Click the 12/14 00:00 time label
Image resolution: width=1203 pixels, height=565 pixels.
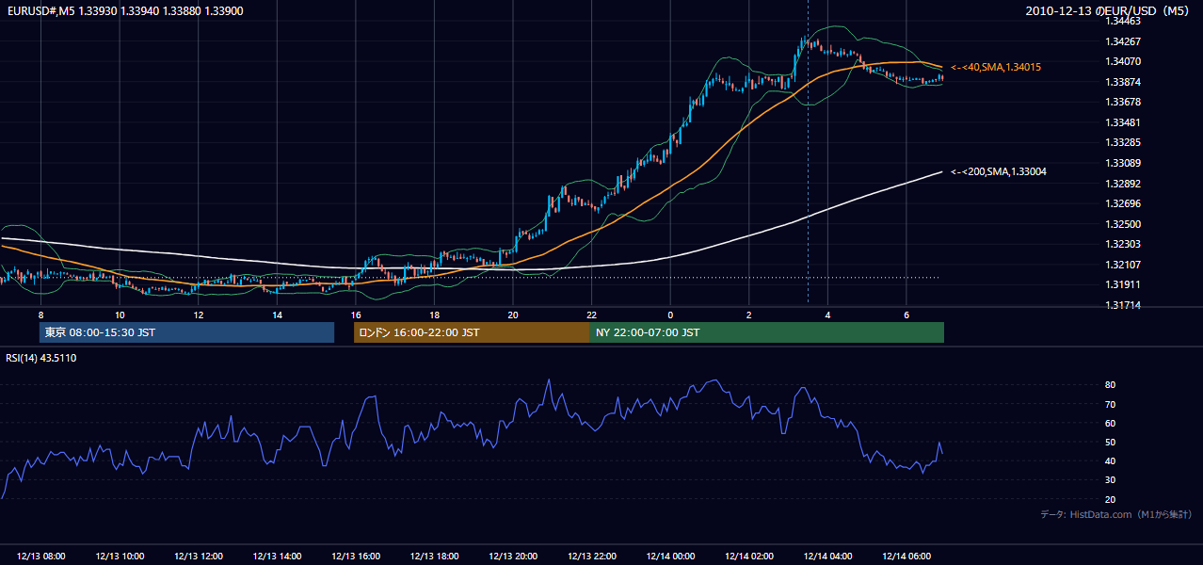coord(670,557)
